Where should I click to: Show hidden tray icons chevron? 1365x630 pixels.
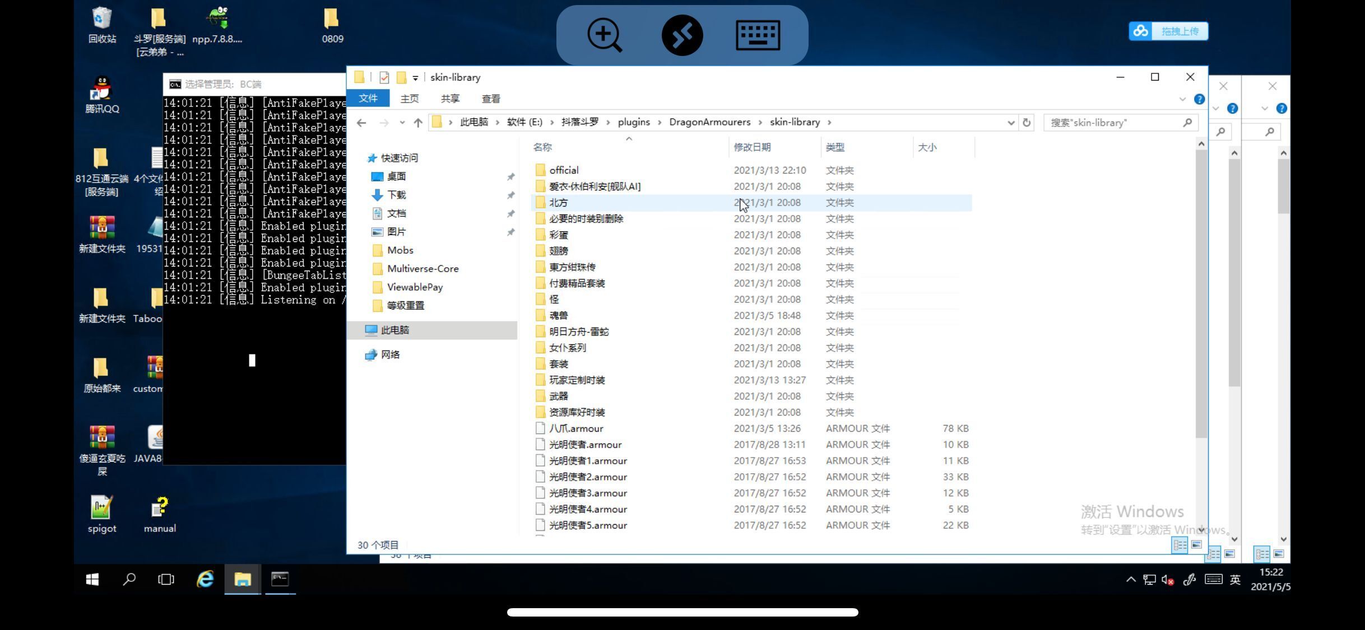pyautogui.click(x=1131, y=580)
